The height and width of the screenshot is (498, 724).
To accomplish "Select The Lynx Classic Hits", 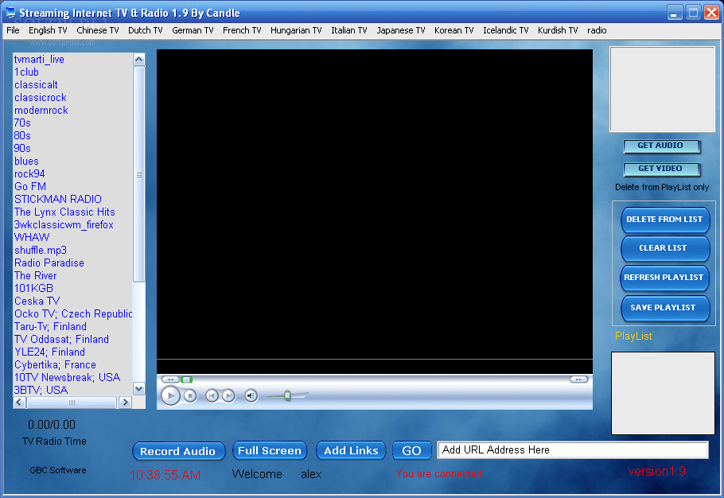I will pos(64,212).
